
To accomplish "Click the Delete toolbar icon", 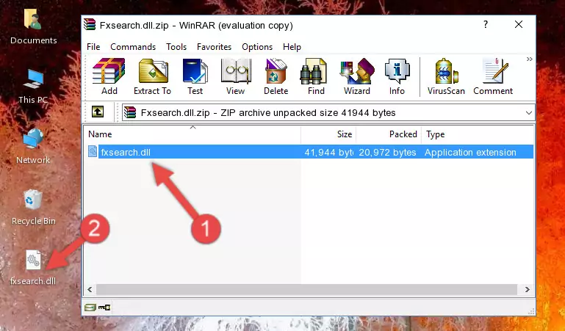I will coord(276,76).
